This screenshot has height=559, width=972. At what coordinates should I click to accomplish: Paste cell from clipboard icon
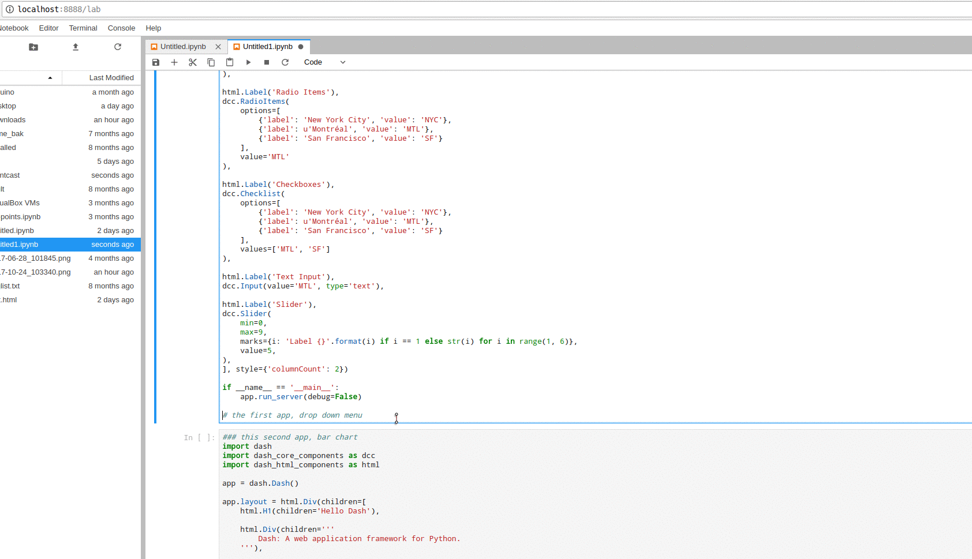point(230,62)
